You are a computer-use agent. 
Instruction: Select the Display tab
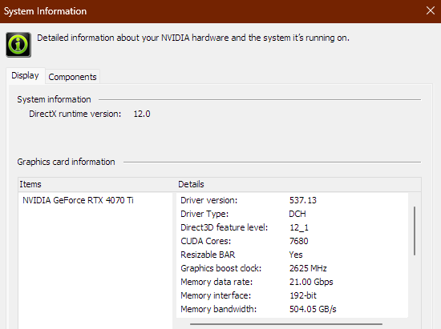coord(26,75)
